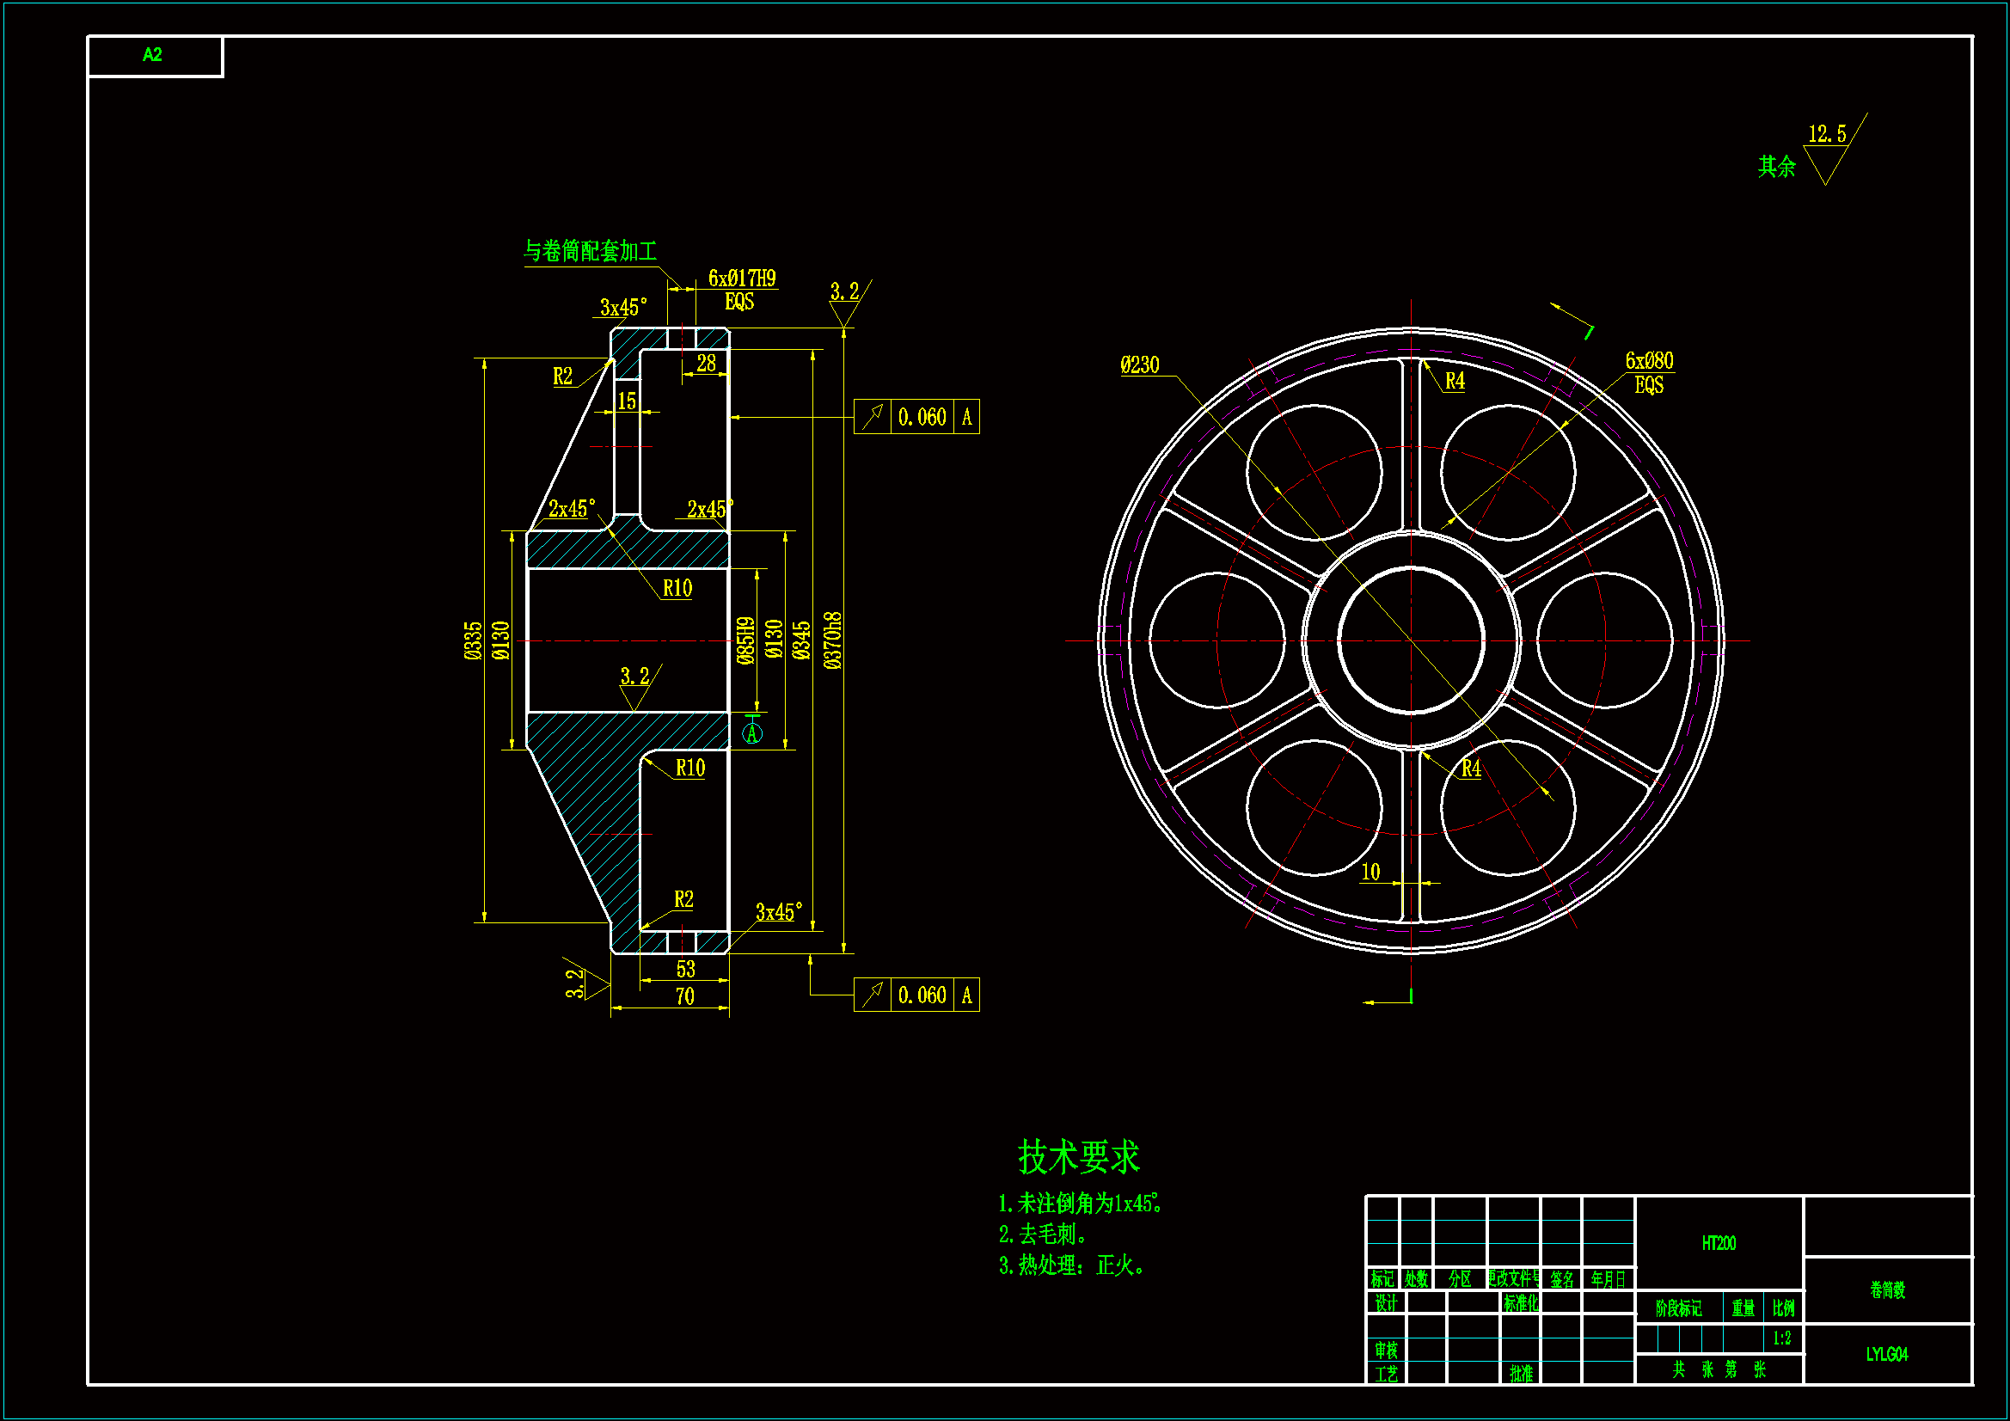Select the HT200 material cell
This screenshot has width=2010, height=1421.
[1718, 1243]
